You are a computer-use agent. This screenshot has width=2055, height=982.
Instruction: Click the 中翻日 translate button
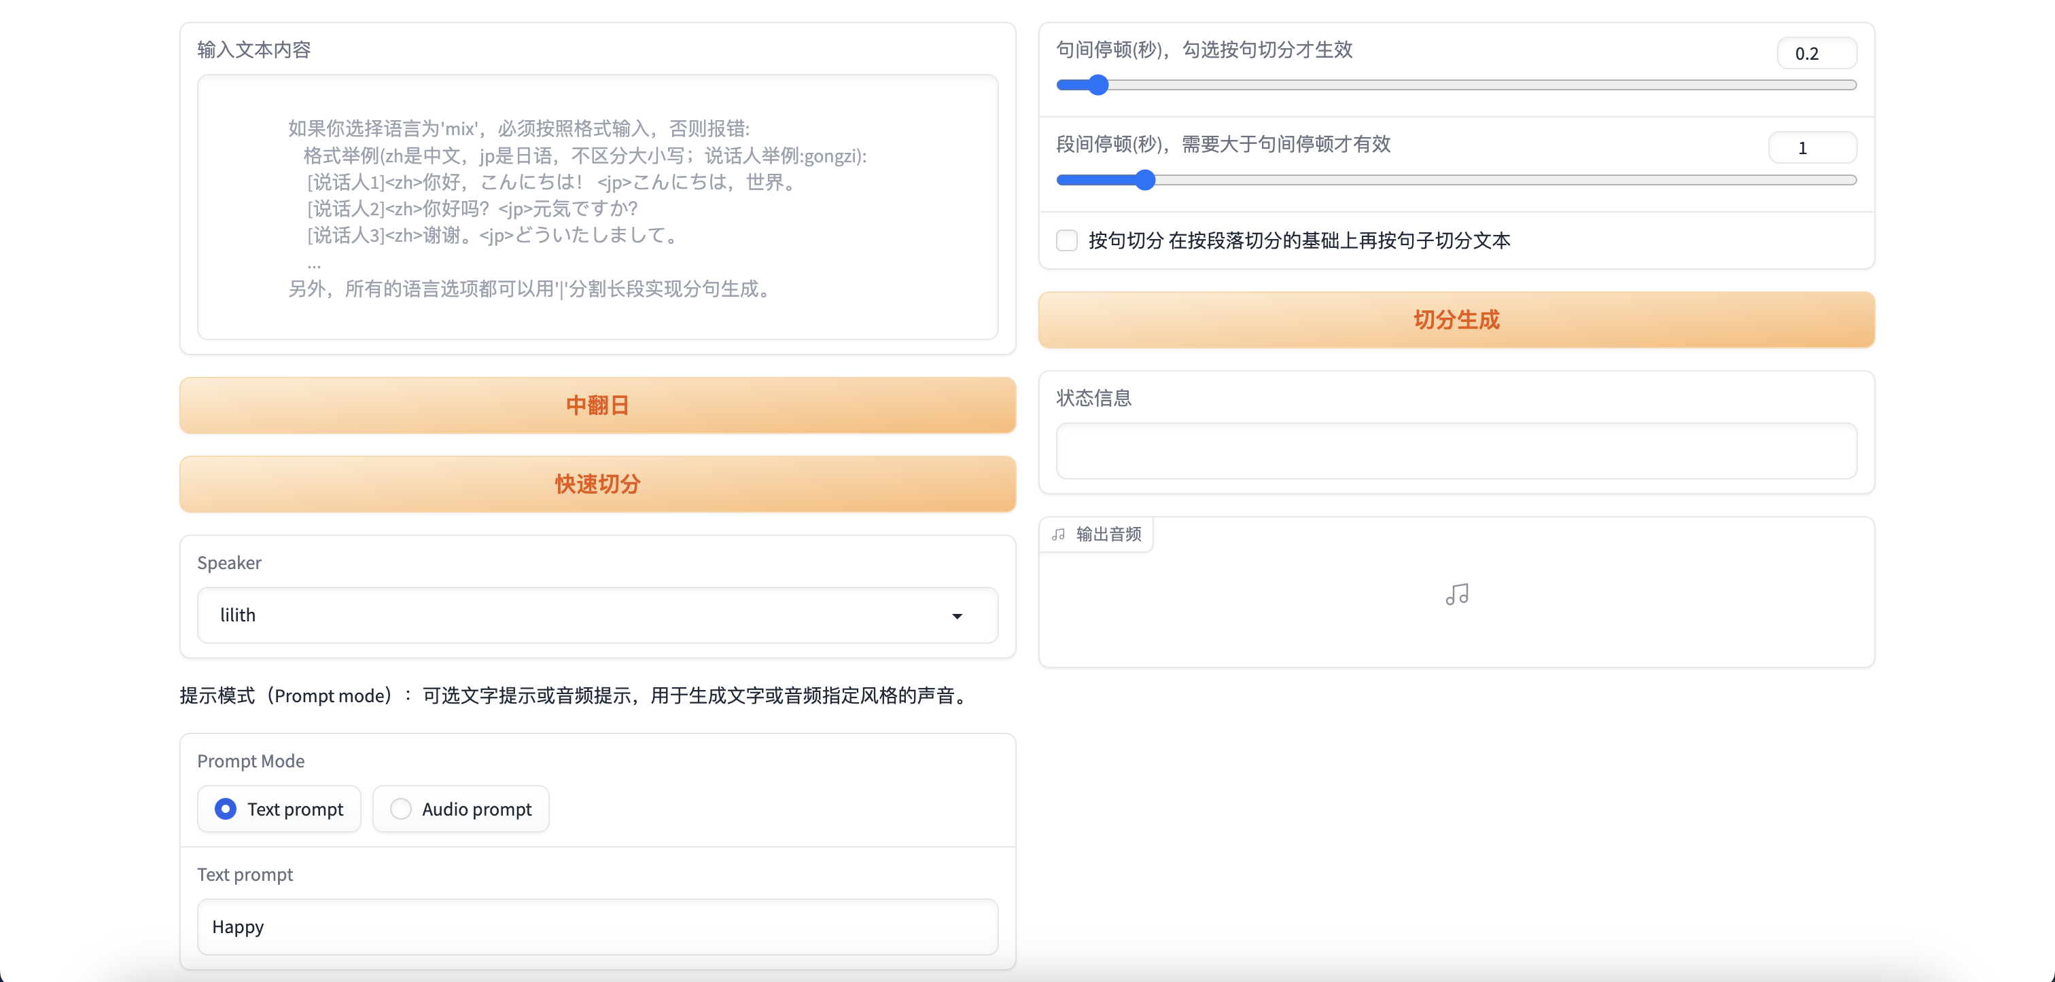tap(597, 405)
